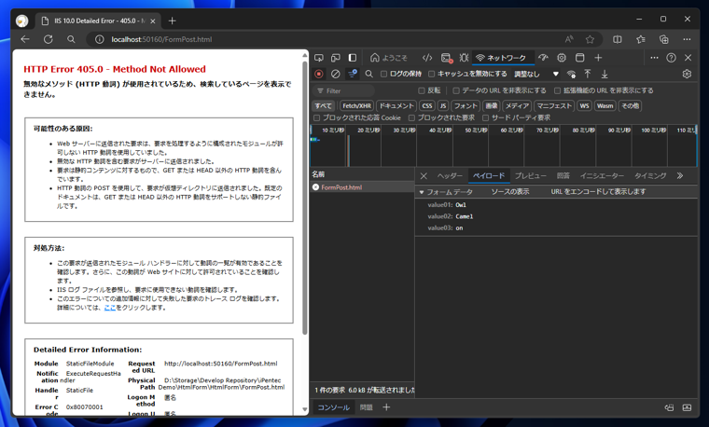
Task: Open a new browser tab
Action: coord(172,21)
